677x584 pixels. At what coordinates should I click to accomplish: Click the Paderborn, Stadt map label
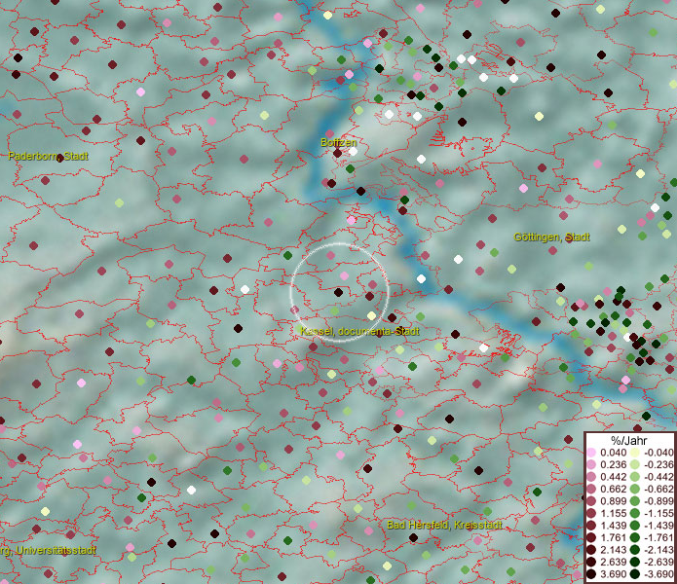(x=48, y=156)
